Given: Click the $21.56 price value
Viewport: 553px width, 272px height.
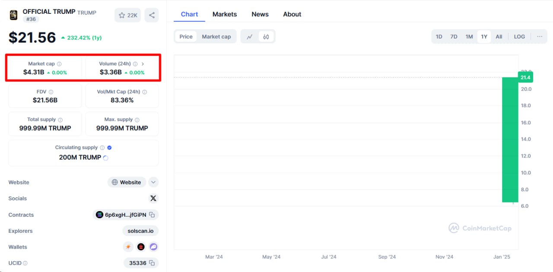Looking at the screenshot, I should click(x=32, y=38).
